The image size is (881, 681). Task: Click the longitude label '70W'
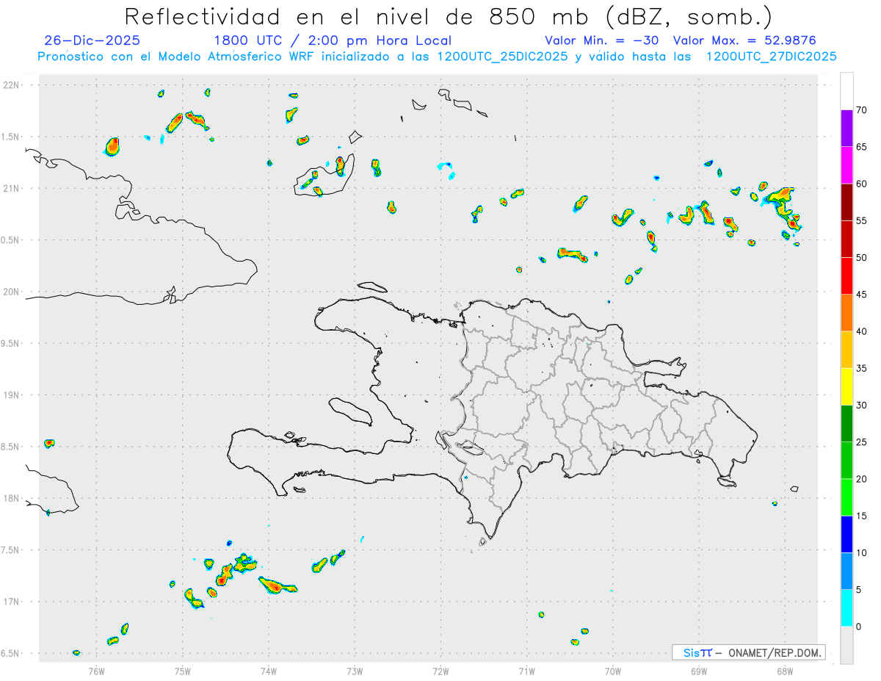[x=613, y=671]
